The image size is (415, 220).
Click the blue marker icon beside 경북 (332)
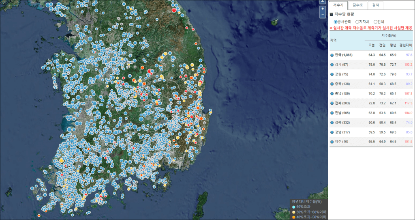click(x=332, y=122)
